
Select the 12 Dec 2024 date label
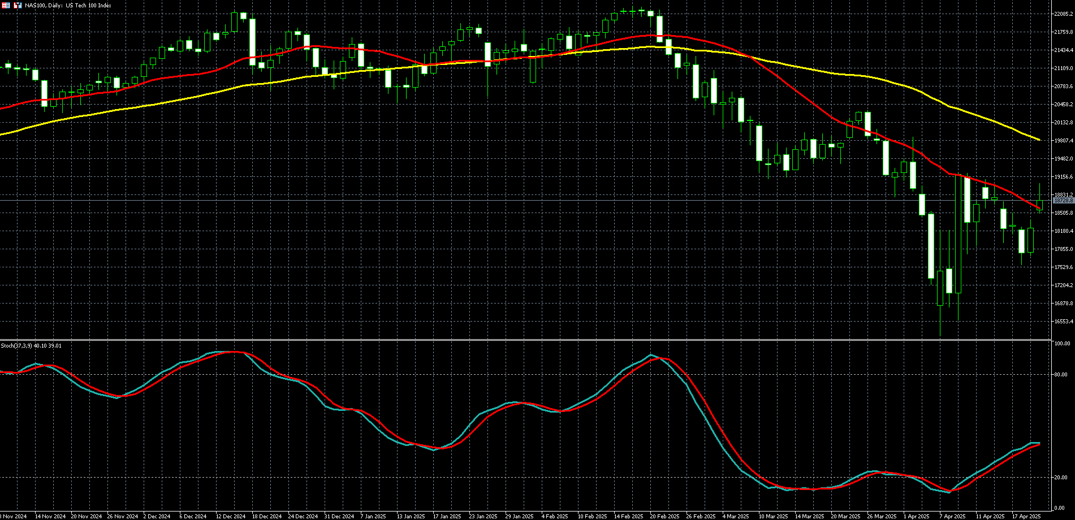point(230,516)
